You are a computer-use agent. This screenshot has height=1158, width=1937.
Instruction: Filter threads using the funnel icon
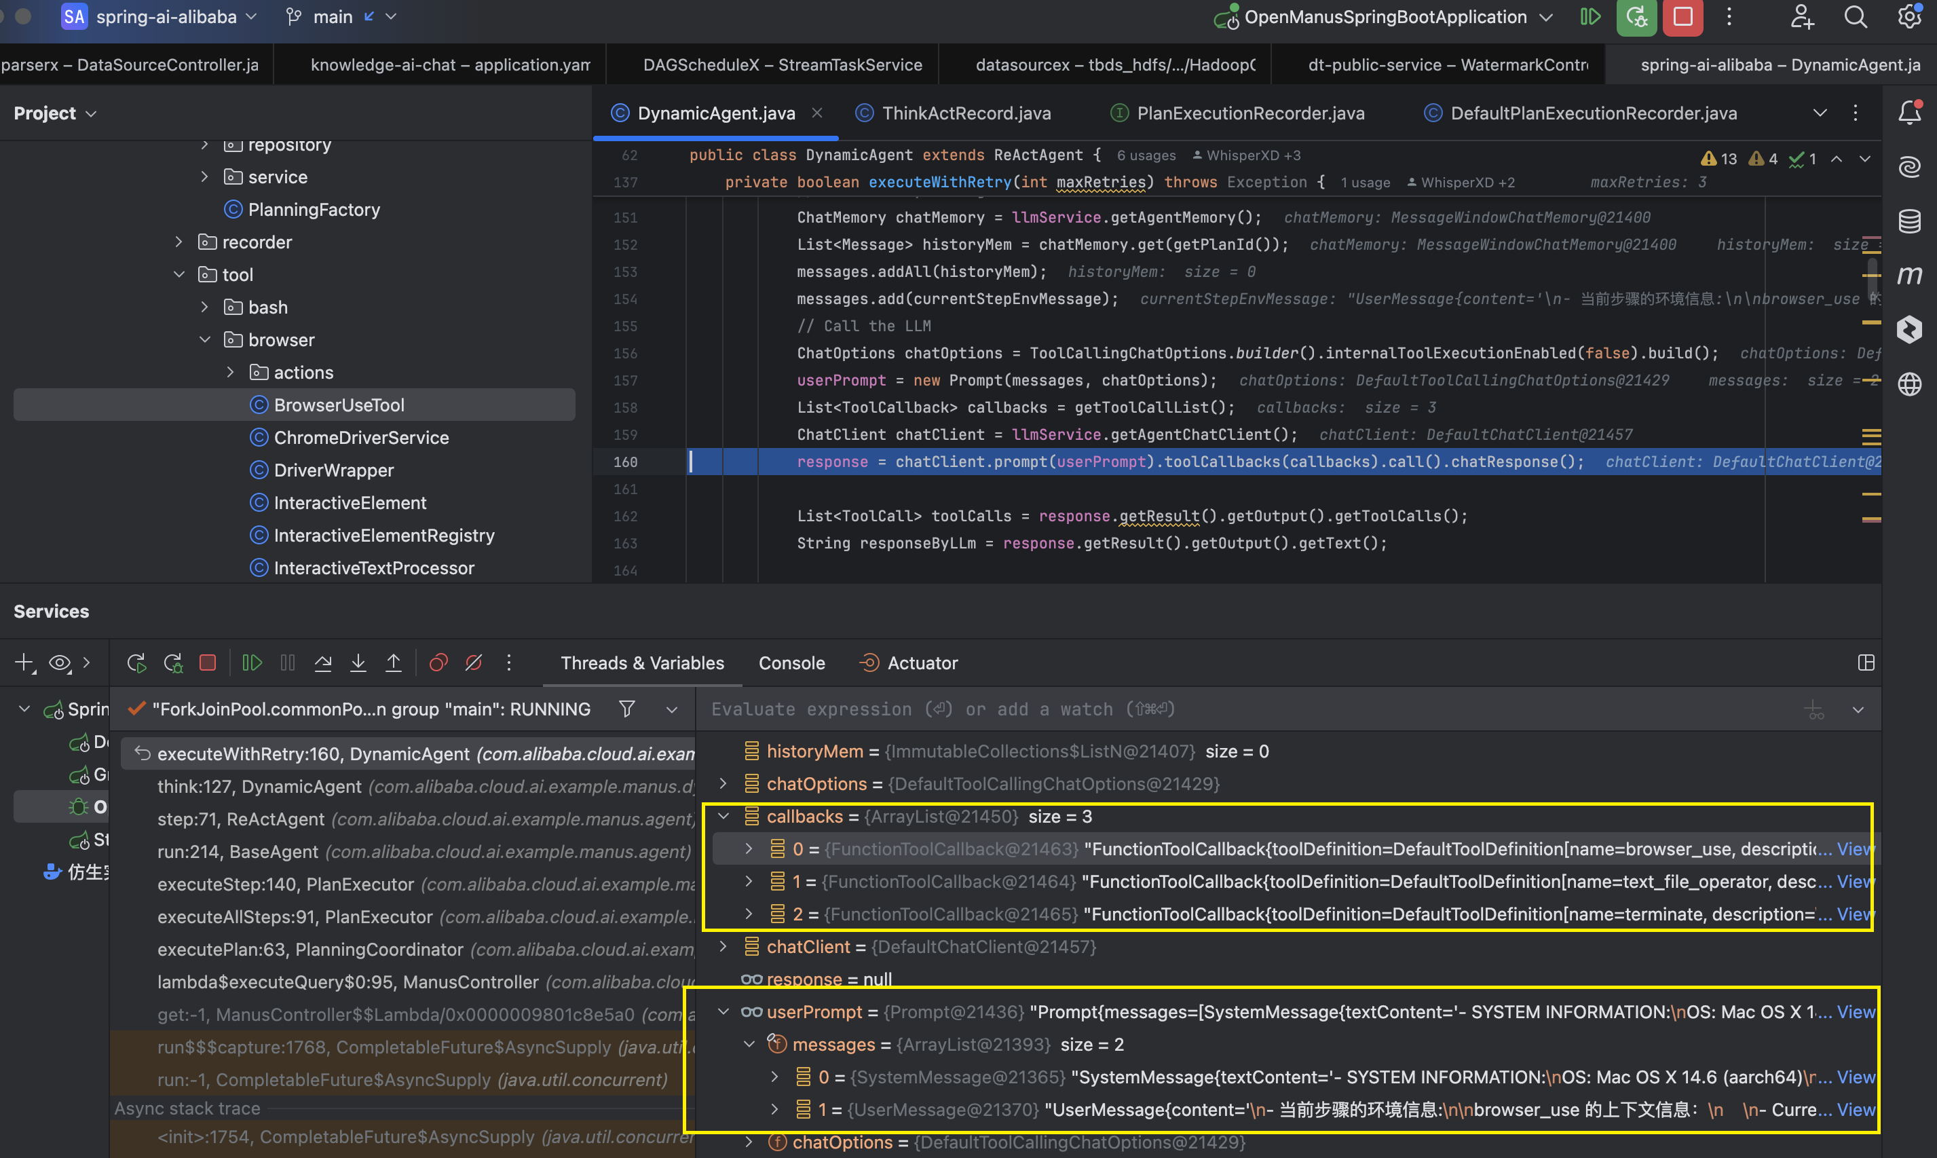[x=626, y=709]
